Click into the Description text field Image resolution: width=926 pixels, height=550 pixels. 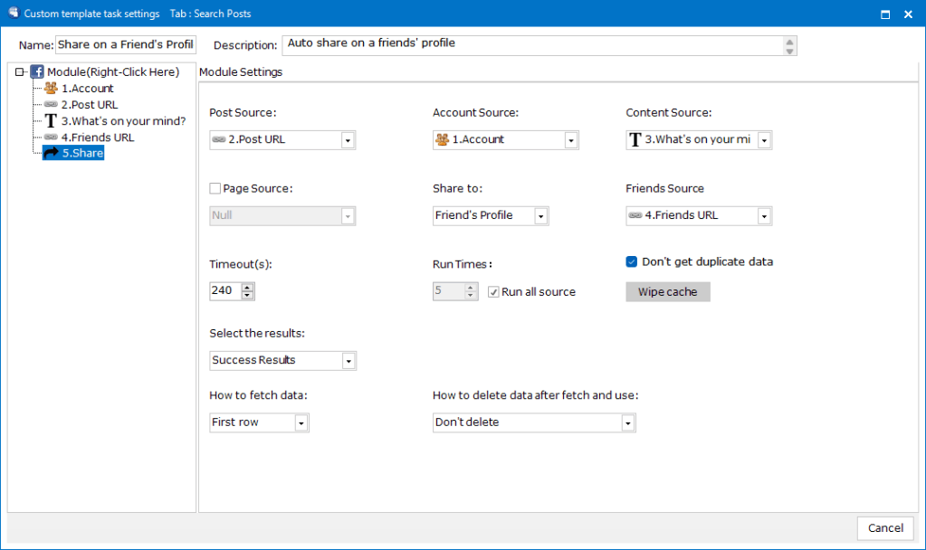tap(532, 44)
